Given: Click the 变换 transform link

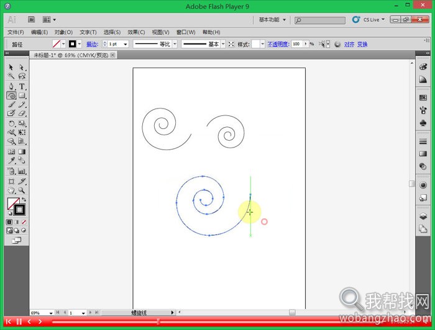Looking at the screenshot, I should tap(362, 44).
